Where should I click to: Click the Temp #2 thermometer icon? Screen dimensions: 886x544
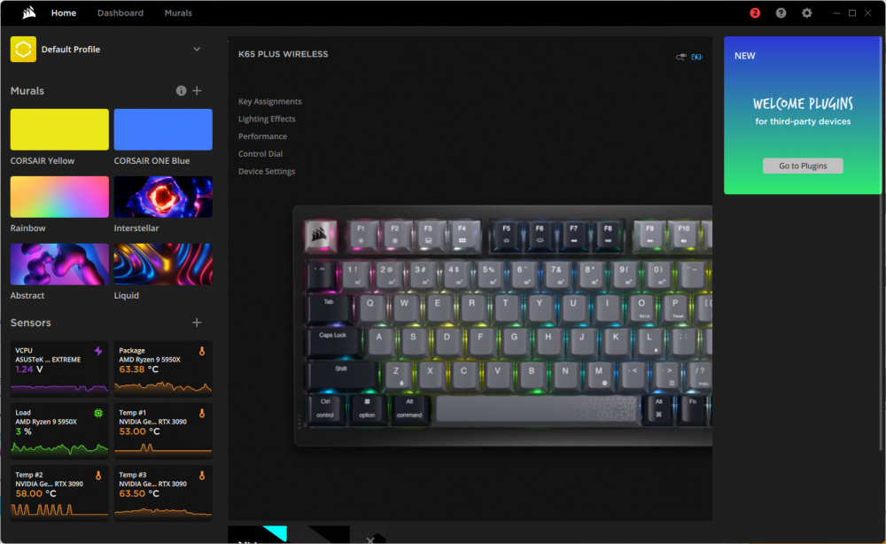tap(98, 475)
